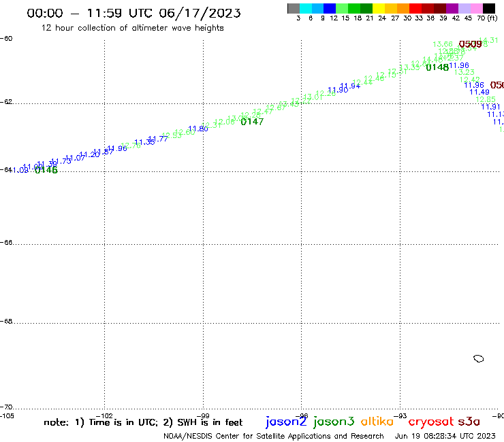Click the -99 longitude axis label
Image resolution: width=504 pixels, height=442 pixels.
tap(203, 416)
